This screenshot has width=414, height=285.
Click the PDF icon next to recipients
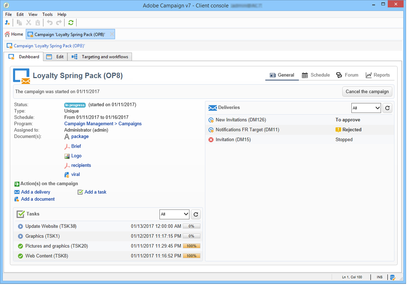click(x=67, y=166)
